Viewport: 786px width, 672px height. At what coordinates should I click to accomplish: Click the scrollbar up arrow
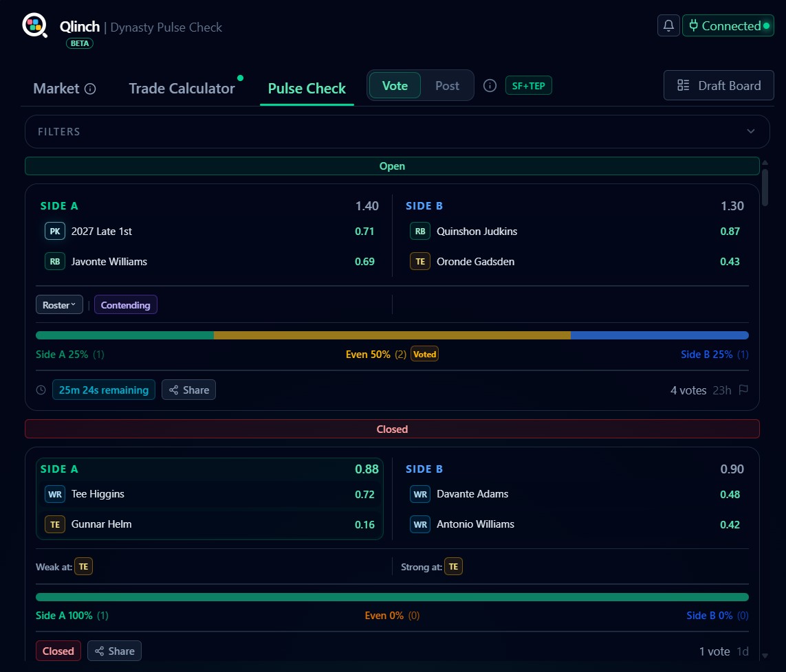[765, 163]
